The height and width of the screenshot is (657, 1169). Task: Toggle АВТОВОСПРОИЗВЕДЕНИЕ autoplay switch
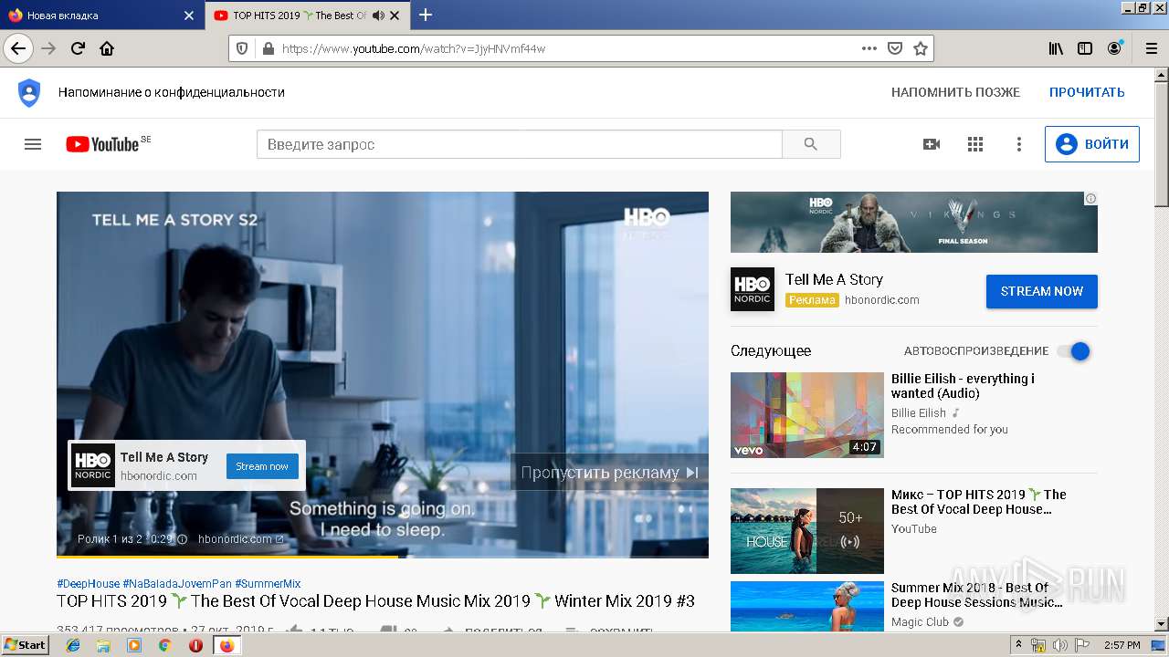click(1074, 351)
